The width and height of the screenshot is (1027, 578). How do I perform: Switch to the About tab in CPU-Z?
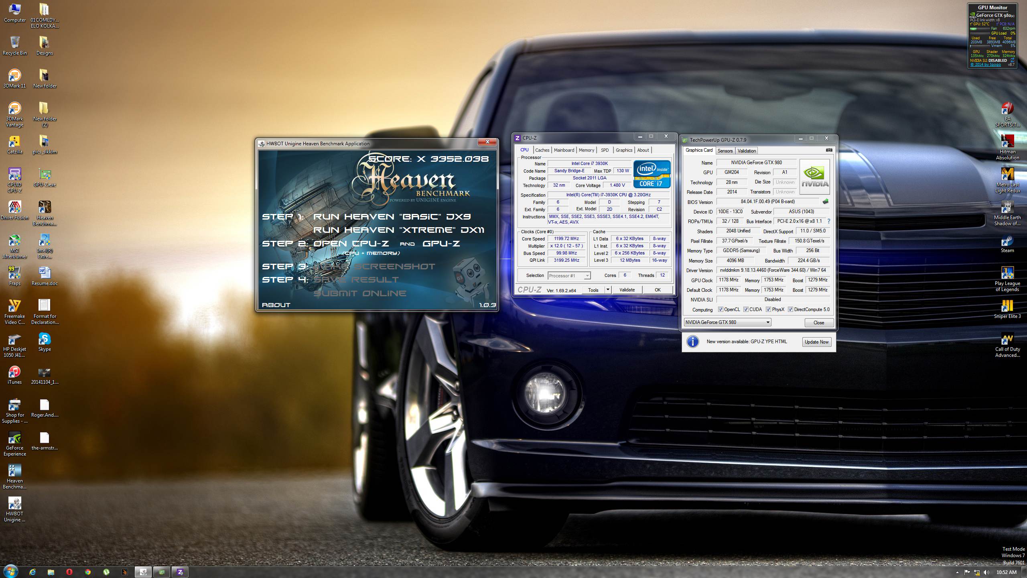pos(643,150)
